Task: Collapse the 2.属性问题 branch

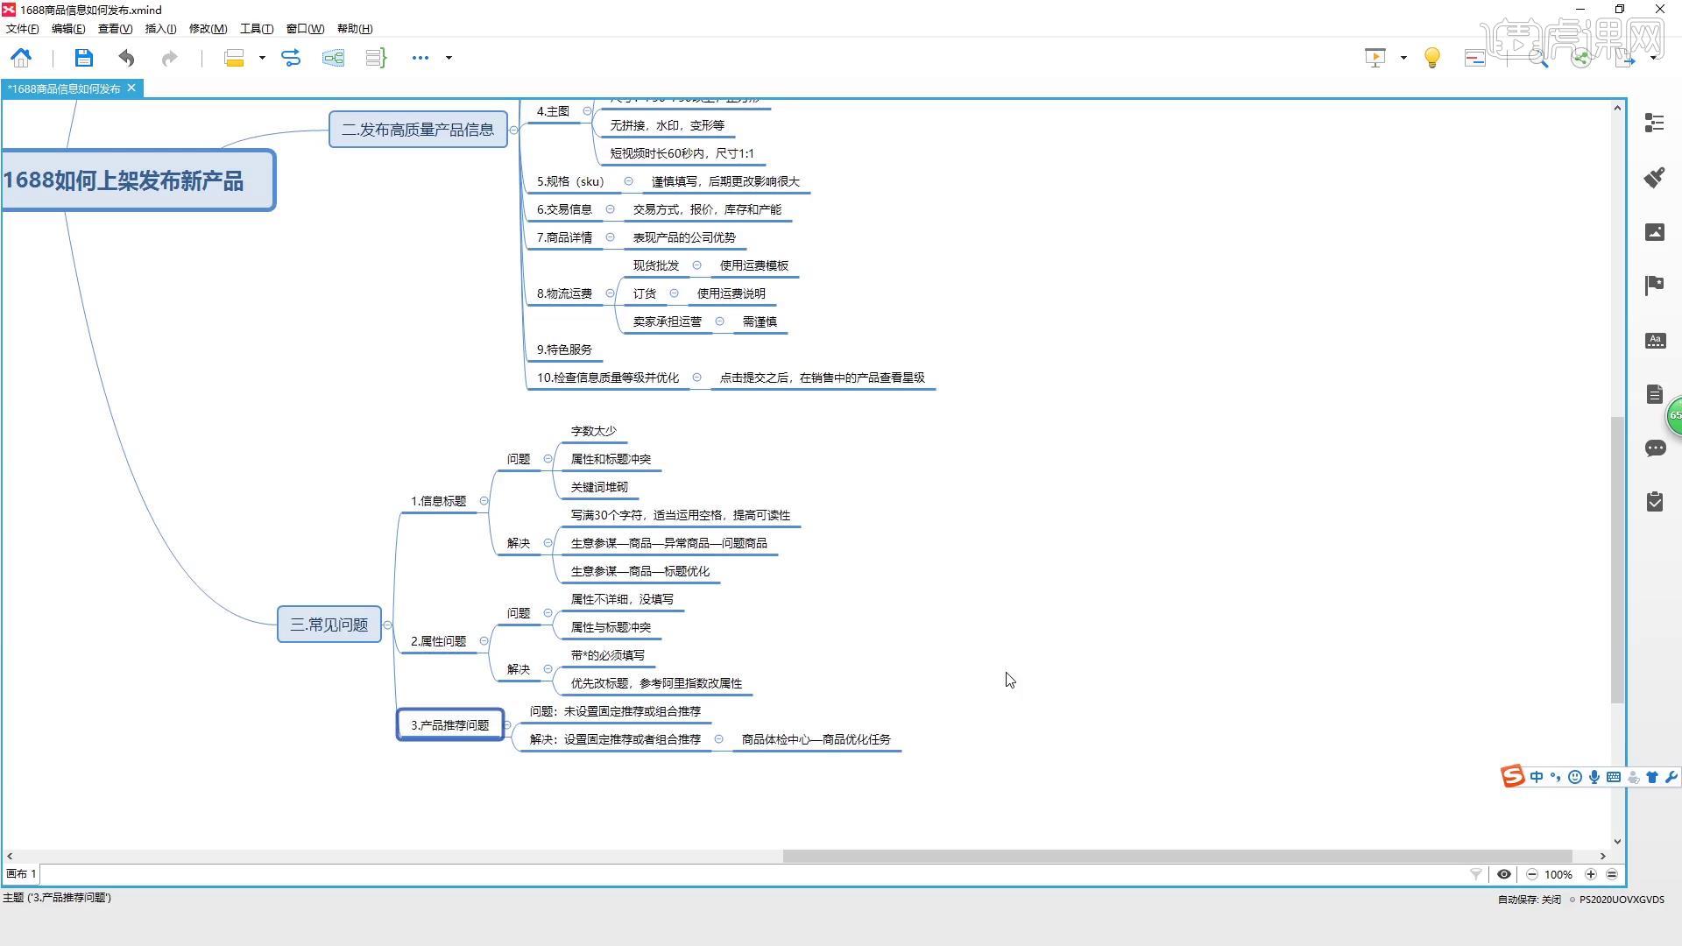Action: tap(484, 641)
